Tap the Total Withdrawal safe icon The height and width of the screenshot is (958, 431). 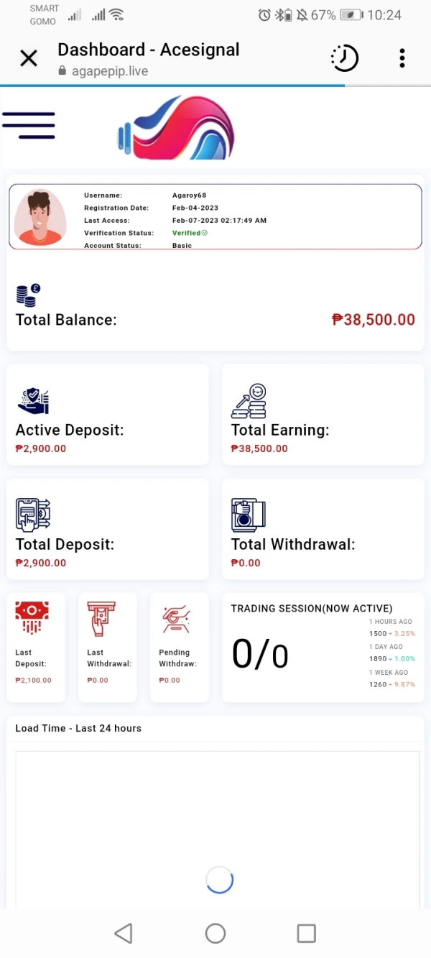249,515
